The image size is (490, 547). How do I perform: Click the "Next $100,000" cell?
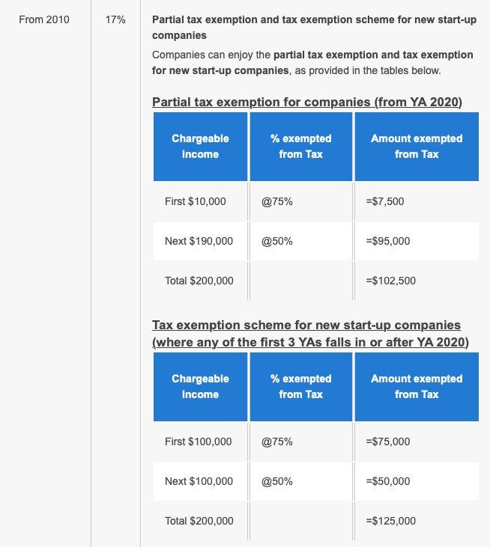click(199, 481)
